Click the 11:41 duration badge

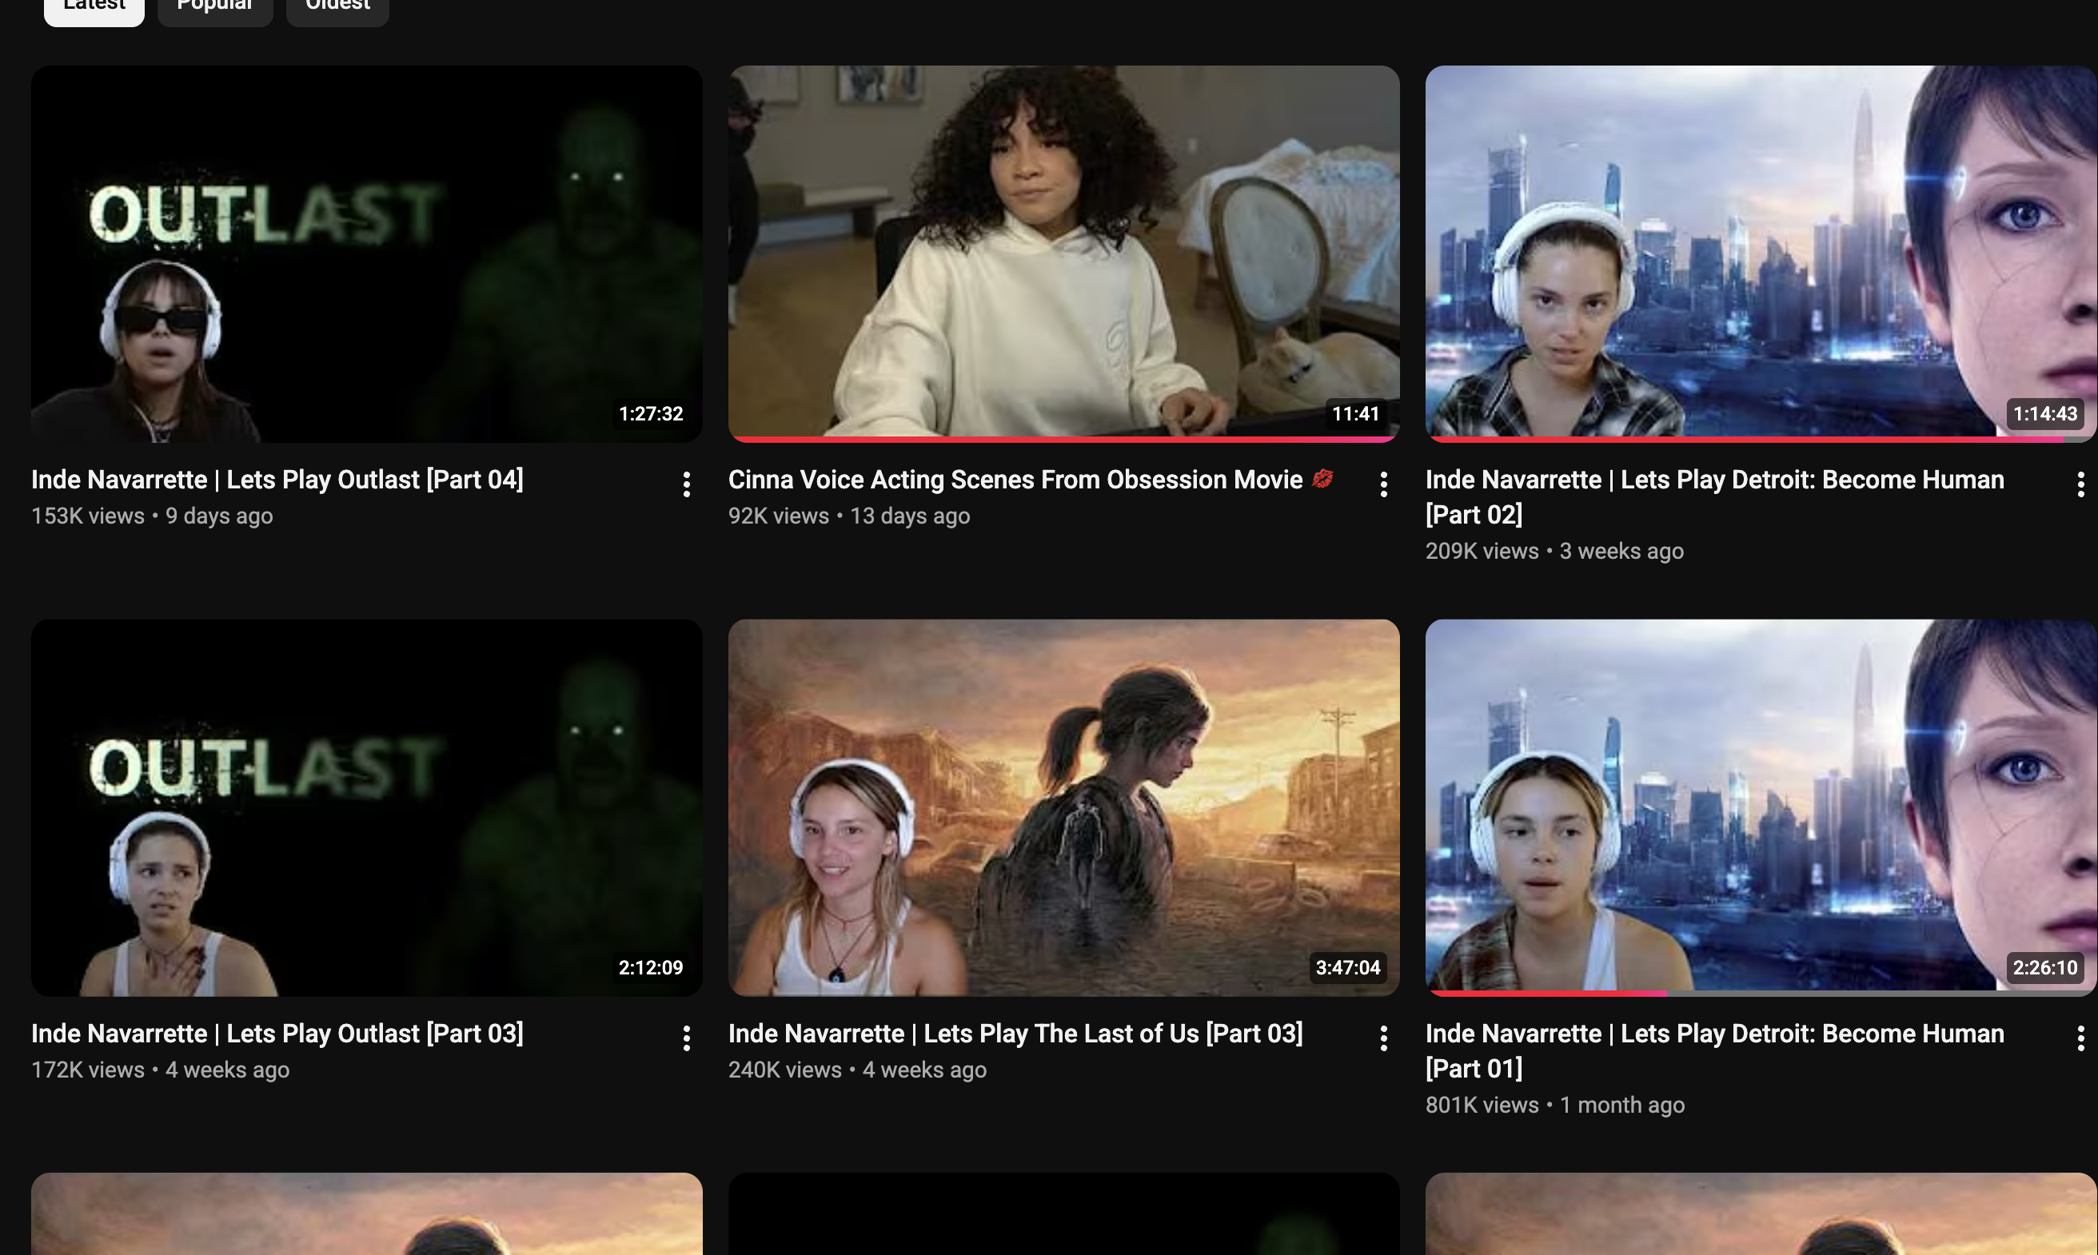1355,413
